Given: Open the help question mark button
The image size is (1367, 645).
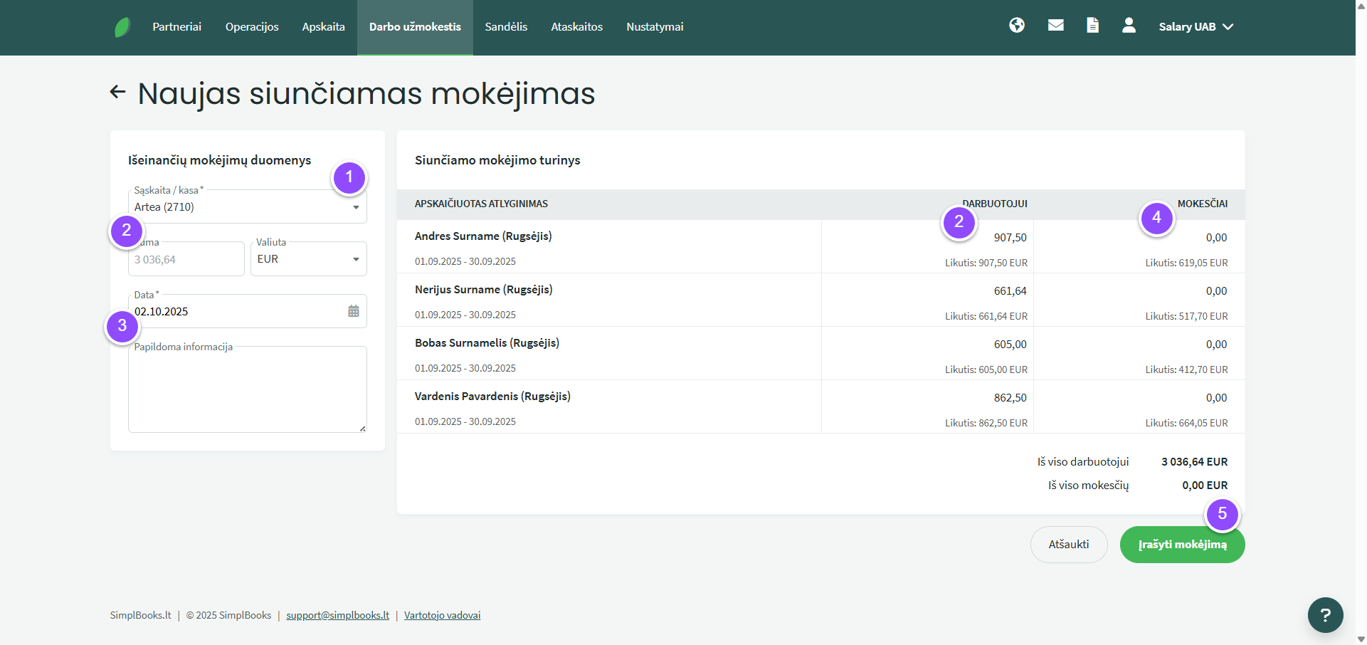Looking at the screenshot, I should tap(1325, 615).
